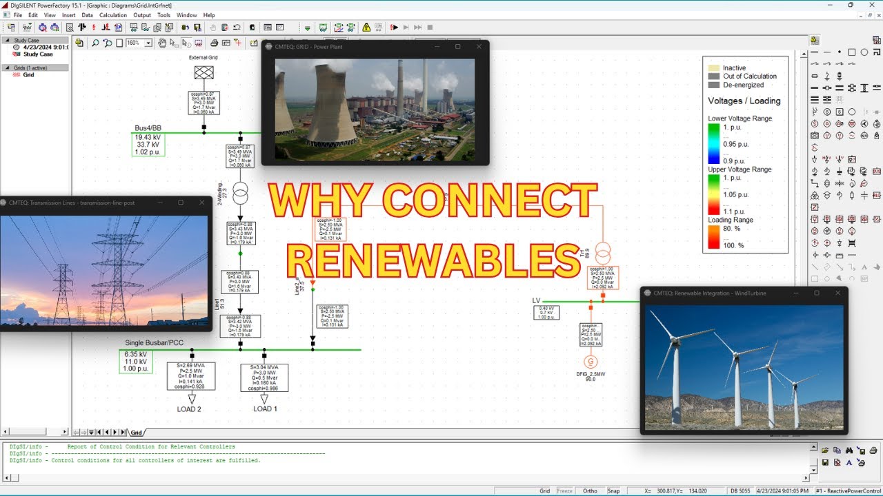Click the left panel horizontal scrollbar
The image size is (883, 496).
(x=34, y=432)
